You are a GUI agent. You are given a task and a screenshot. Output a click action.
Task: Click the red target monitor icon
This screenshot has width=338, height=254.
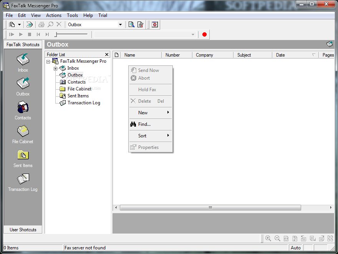coord(154,25)
